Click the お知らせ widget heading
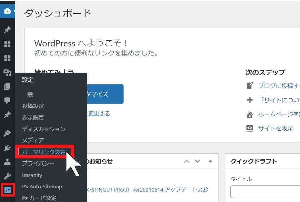 click(x=100, y=161)
